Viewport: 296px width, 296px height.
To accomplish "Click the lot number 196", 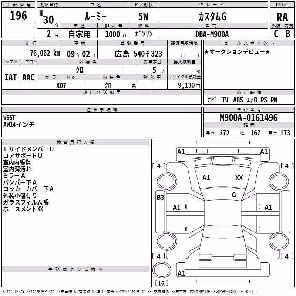I will click(x=18, y=16).
